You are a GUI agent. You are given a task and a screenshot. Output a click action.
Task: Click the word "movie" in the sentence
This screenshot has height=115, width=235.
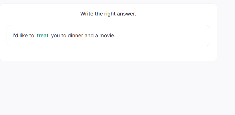coord(107,36)
